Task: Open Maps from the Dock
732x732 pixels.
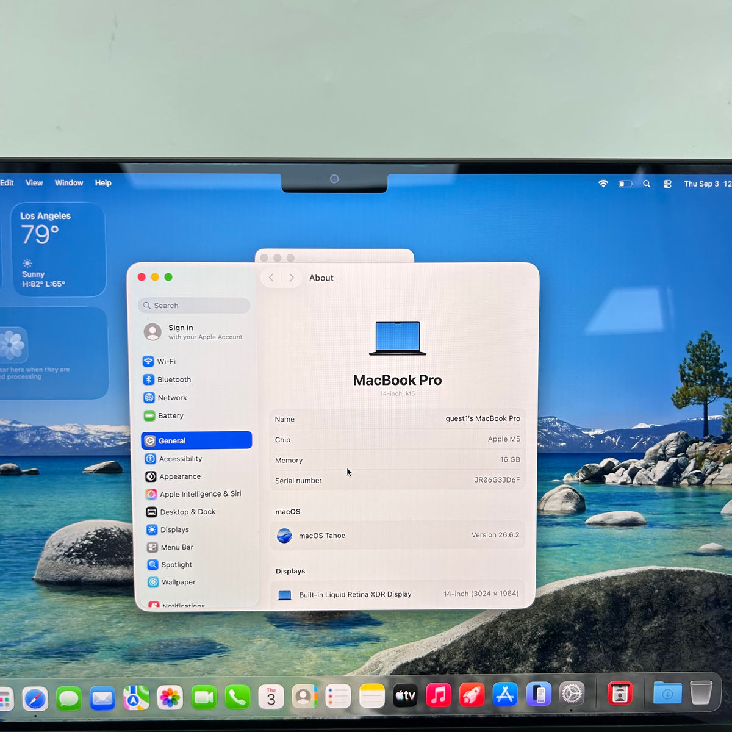Action: tap(136, 698)
